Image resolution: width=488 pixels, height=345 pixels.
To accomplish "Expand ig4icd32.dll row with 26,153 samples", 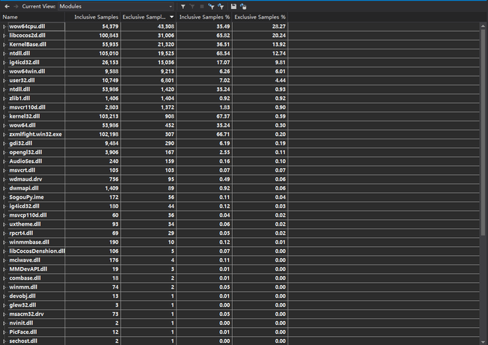I will tap(5, 63).
